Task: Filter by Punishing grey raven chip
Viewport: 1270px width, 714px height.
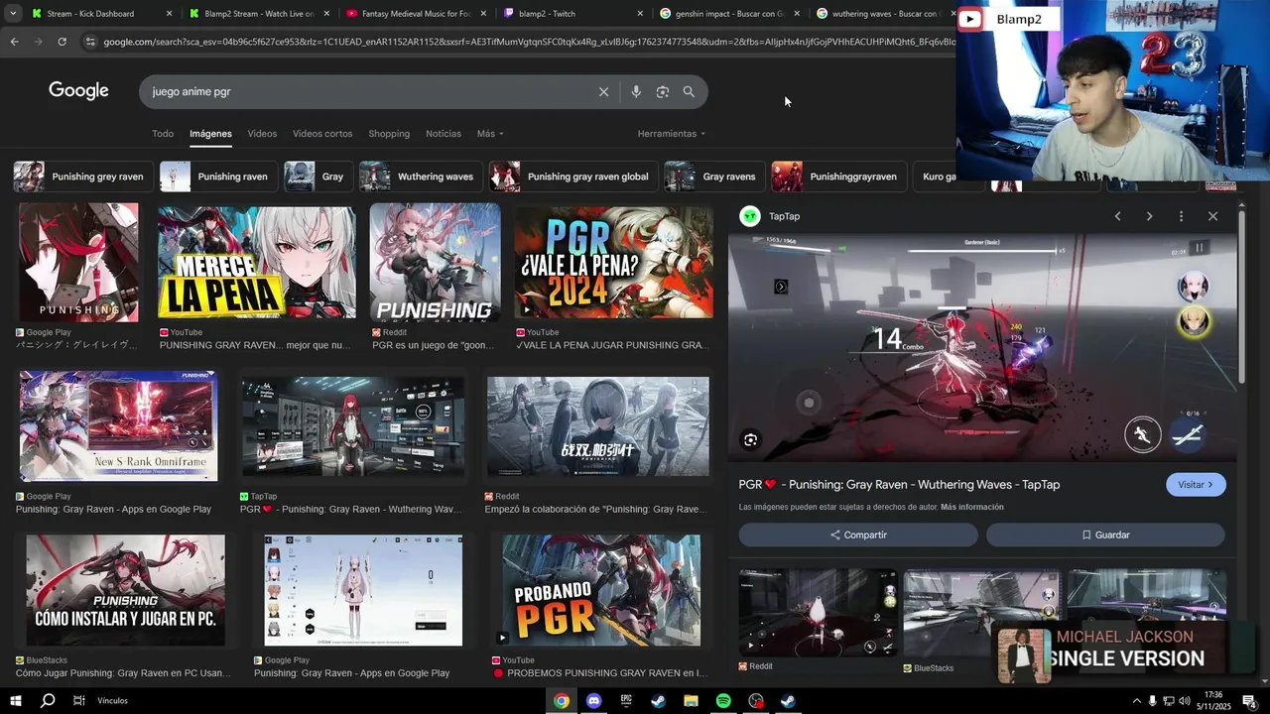Action: click(x=83, y=177)
